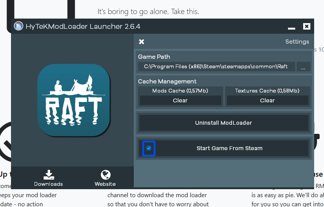The width and height of the screenshot is (324, 207).
Task: Click the Start Game From Steam label
Action: (230, 148)
